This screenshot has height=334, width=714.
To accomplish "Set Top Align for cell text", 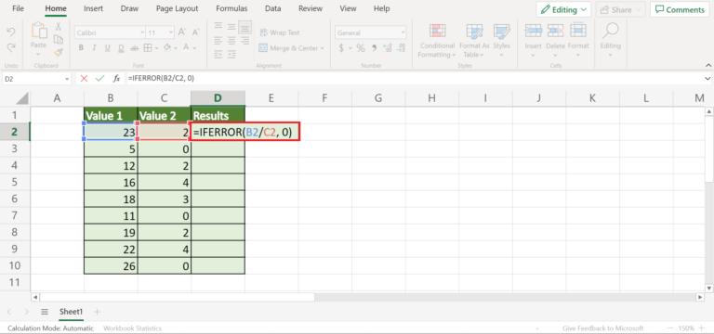I will (218, 25).
